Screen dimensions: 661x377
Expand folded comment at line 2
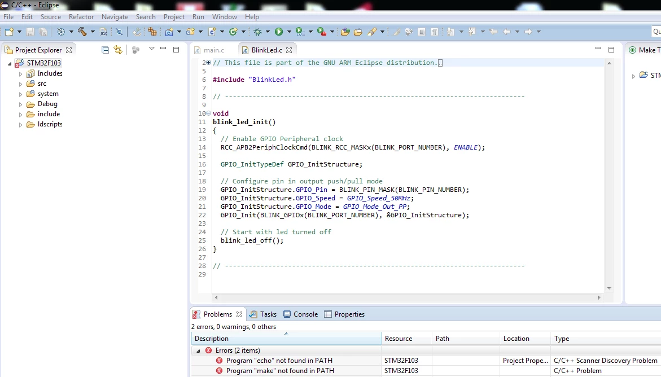point(209,63)
